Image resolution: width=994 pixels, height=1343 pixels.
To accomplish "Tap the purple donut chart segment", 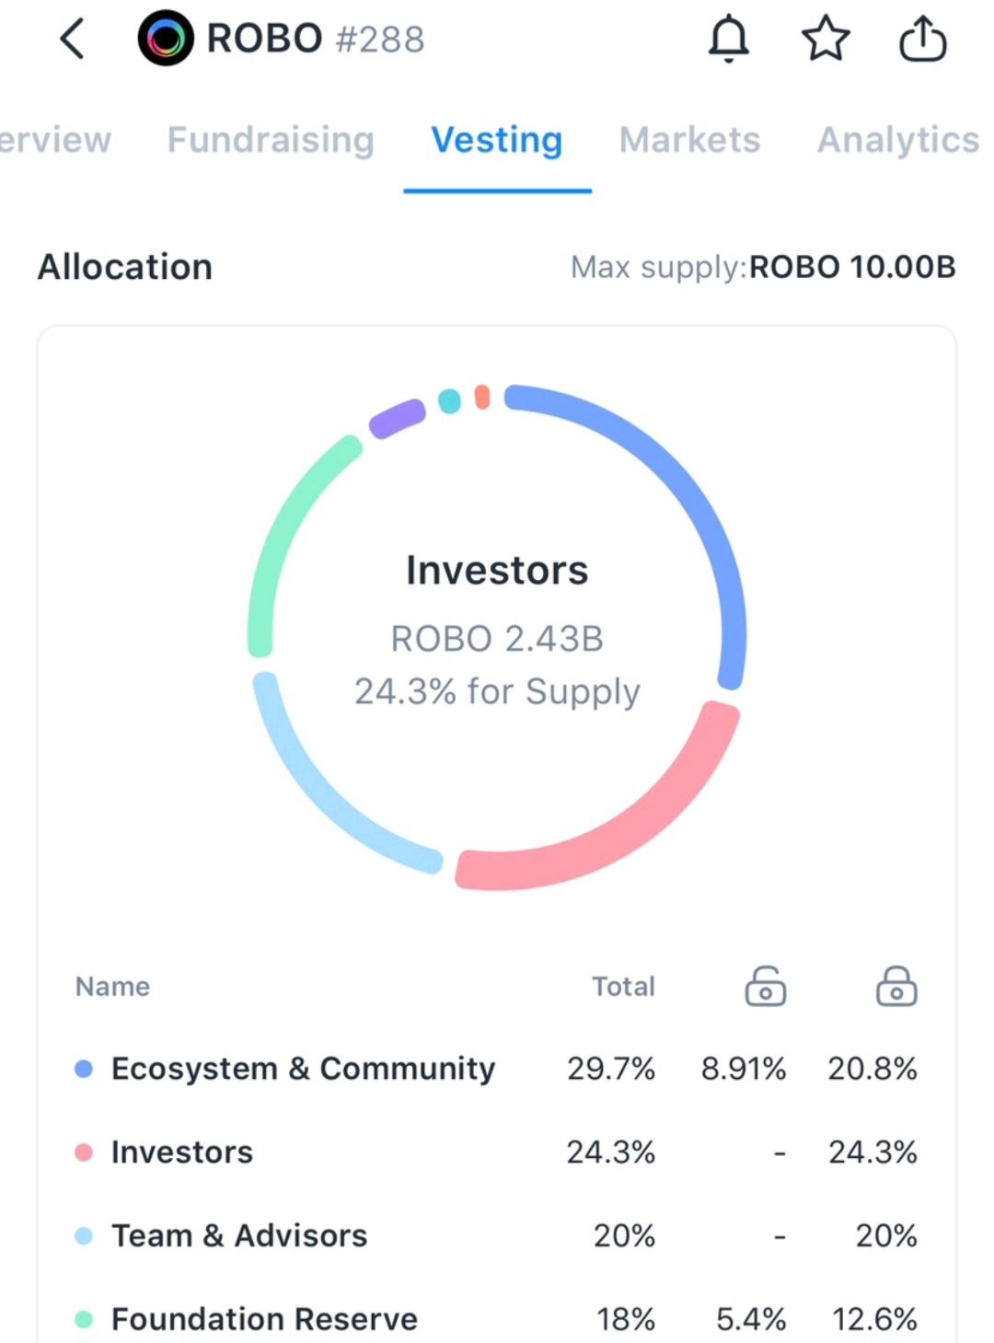I will [397, 418].
